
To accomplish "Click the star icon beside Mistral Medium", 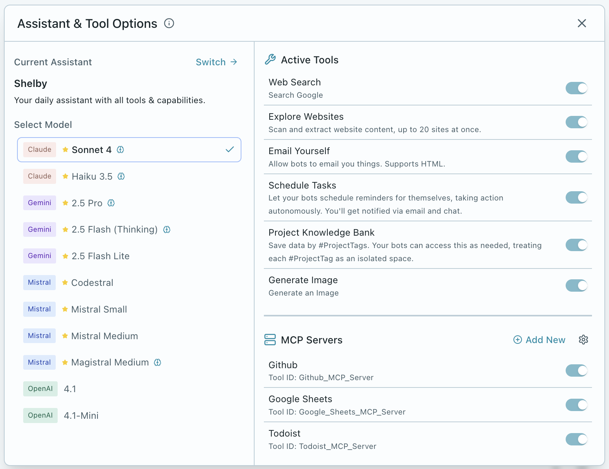I will (x=65, y=336).
